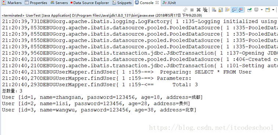The height and width of the screenshot is (135, 278).
Task: Clear the console output
Action: point(214,10)
